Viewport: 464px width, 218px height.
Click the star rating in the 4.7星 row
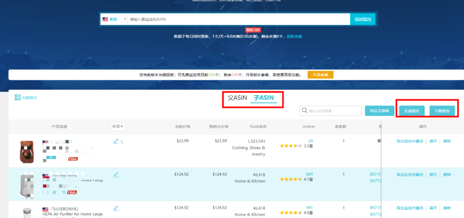point(291,179)
